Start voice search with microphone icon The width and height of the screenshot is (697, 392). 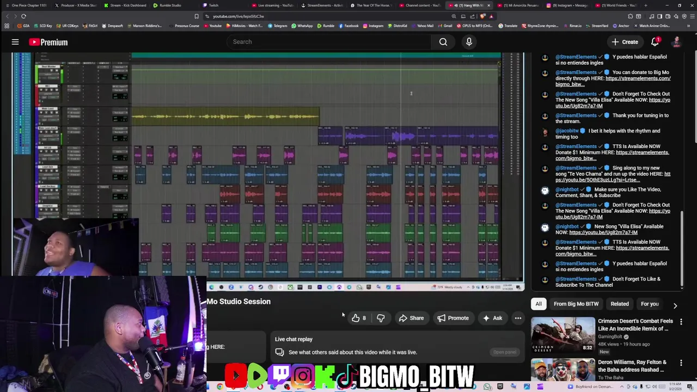[469, 42]
